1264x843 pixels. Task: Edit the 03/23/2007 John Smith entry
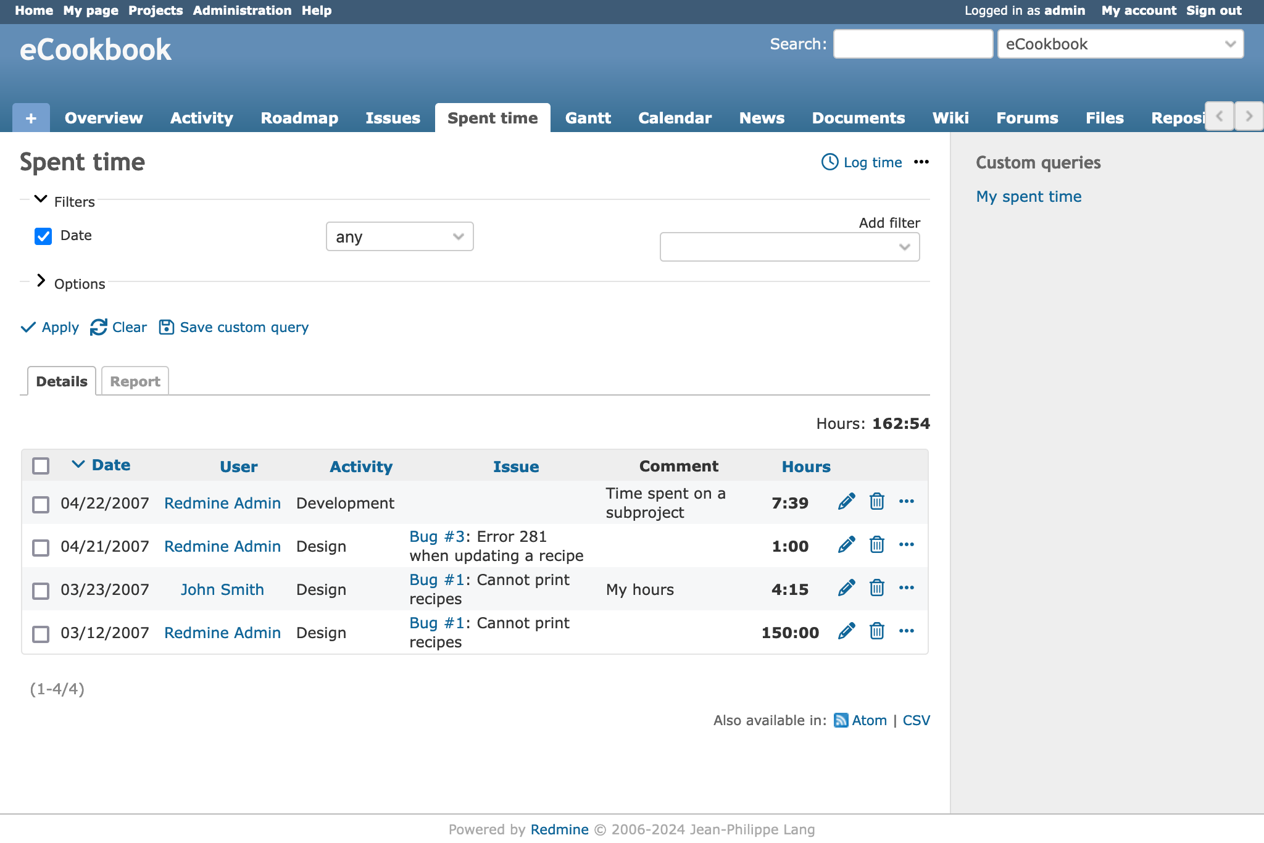(x=847, y=588)
